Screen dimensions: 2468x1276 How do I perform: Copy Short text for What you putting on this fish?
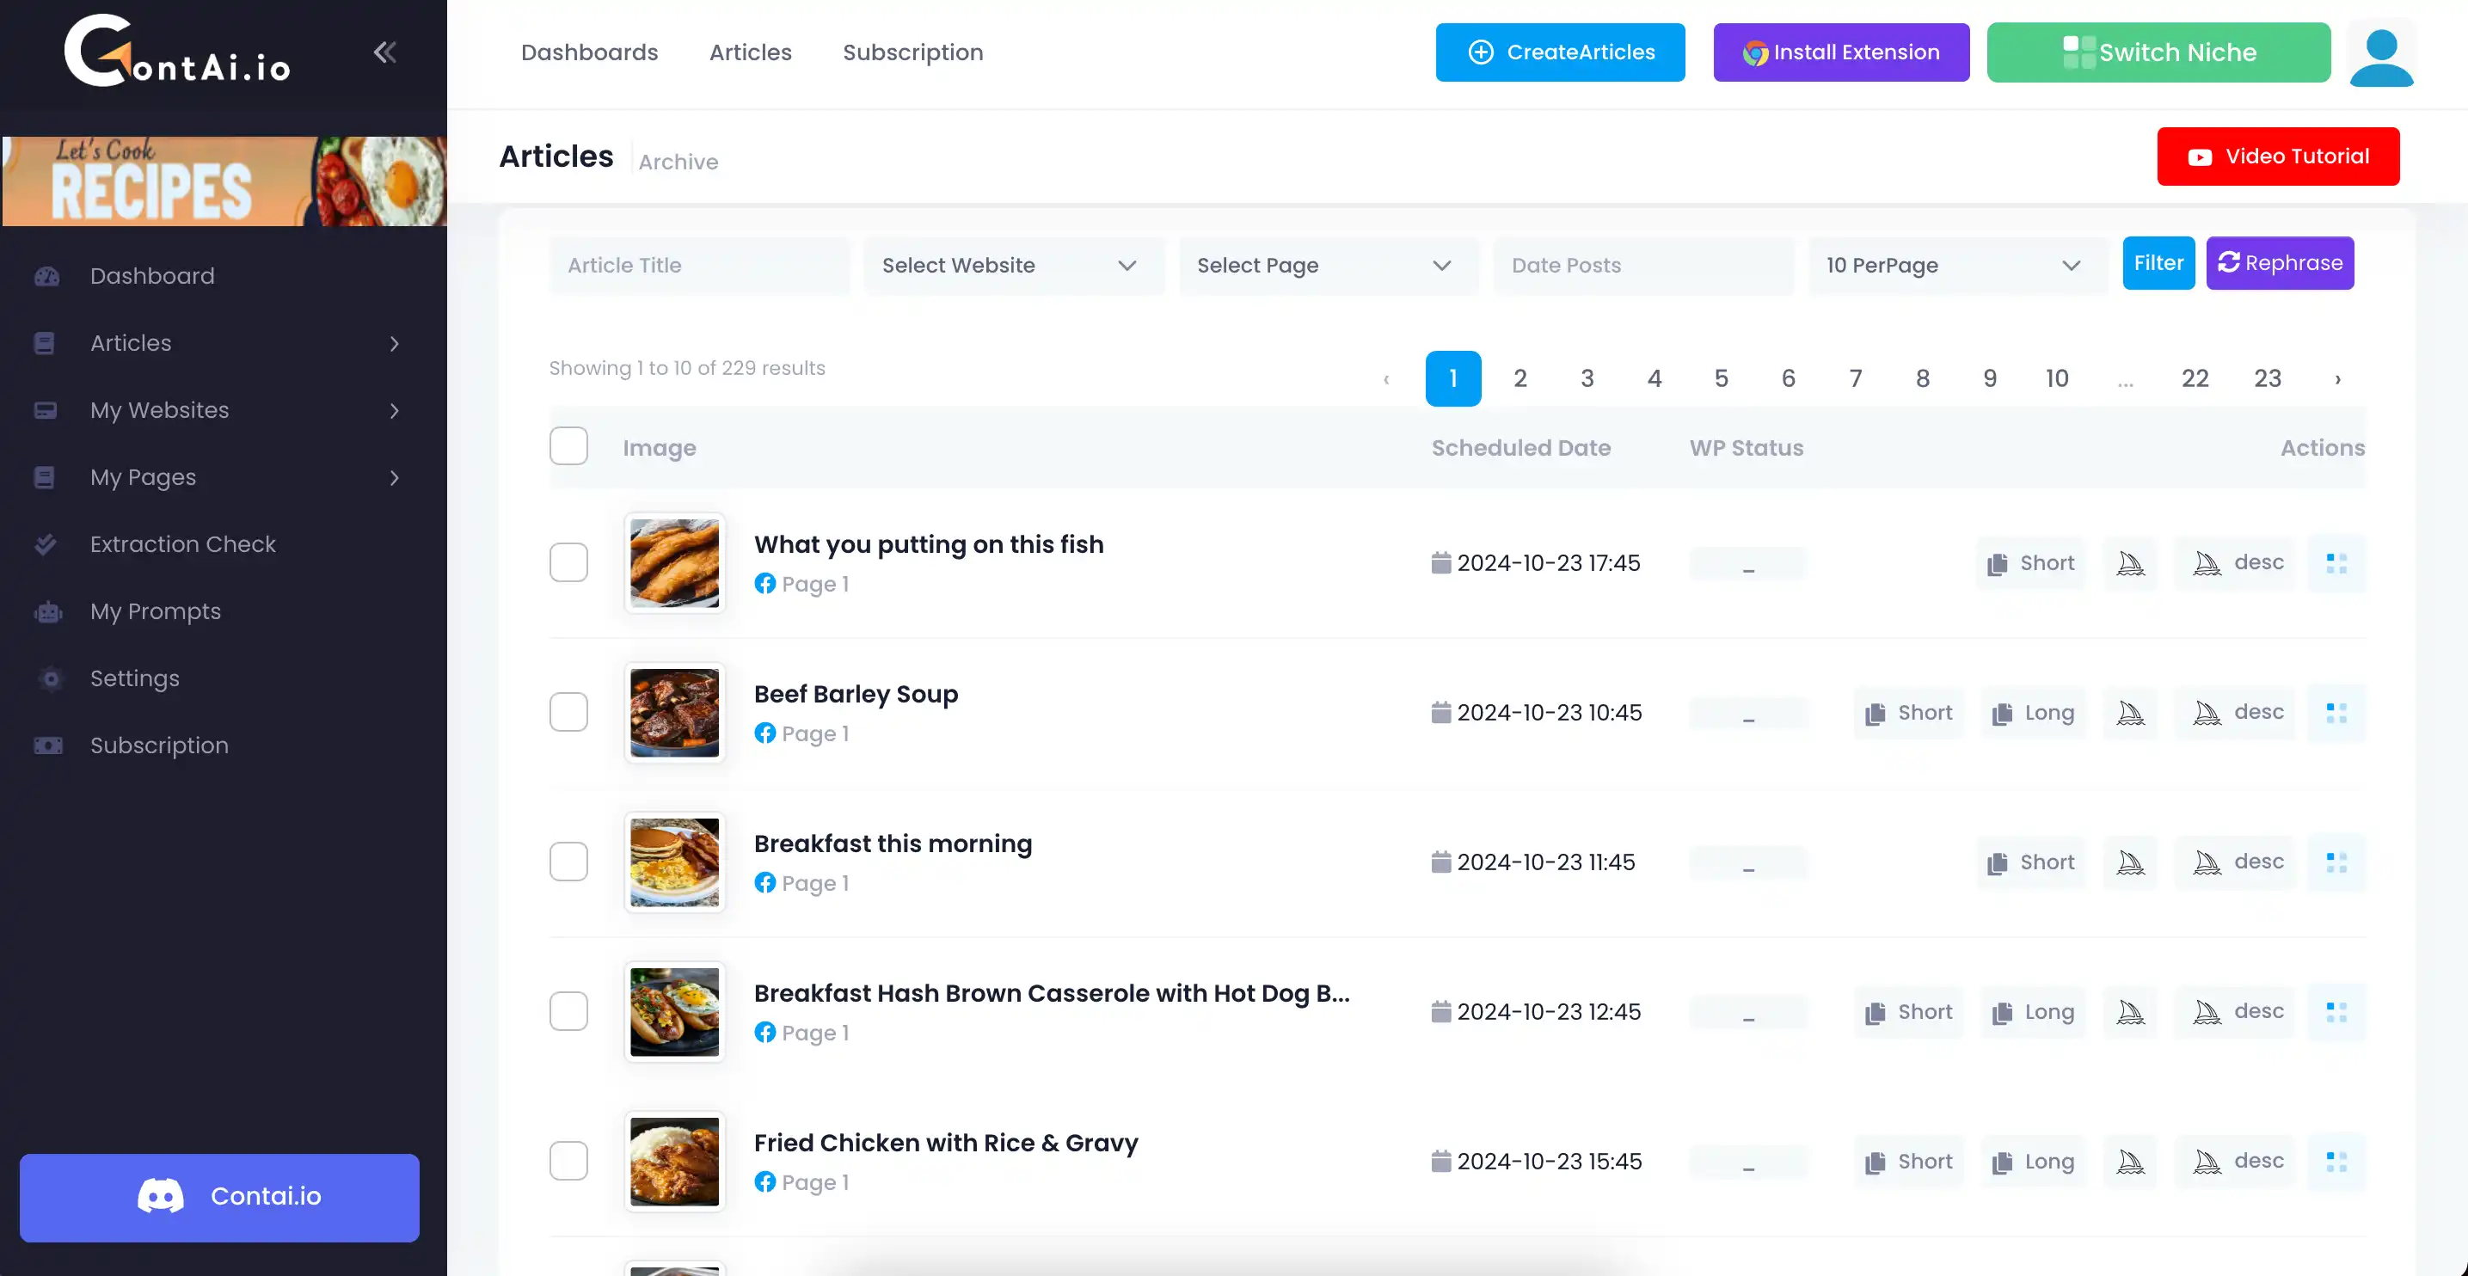tap(2030, 562)
